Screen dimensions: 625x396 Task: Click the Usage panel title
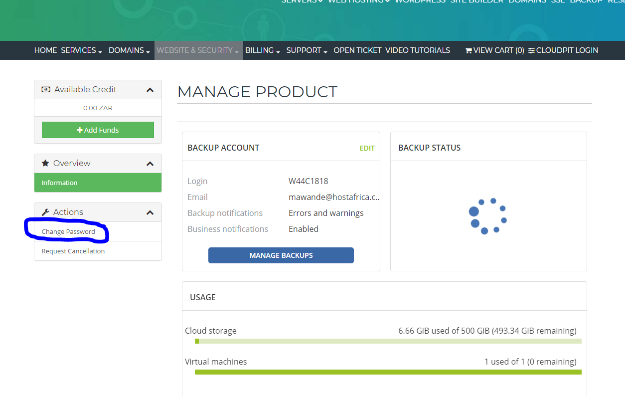click(203, 297)
